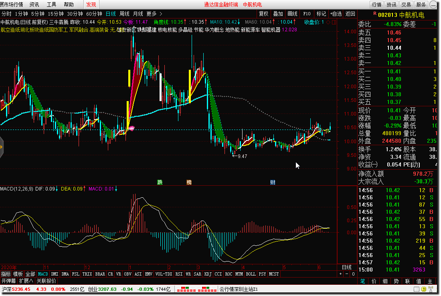Click the small red square icon in the chart header
Image resolution: width=441 pixels, height=296 pixels.
coord(334,22)
